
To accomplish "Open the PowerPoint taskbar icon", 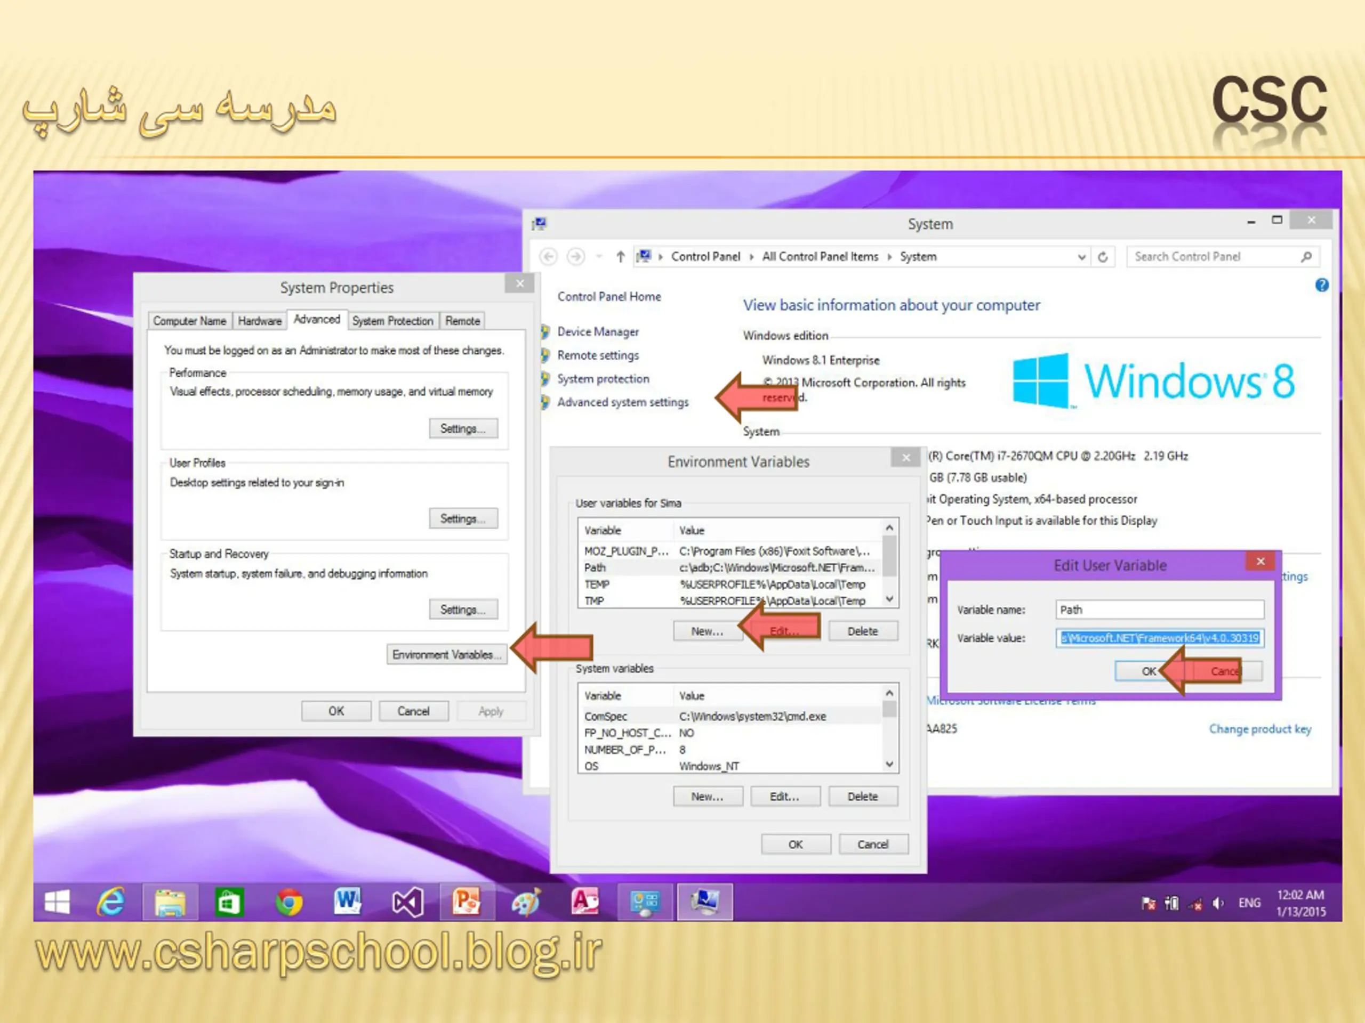I will (467, 903).
